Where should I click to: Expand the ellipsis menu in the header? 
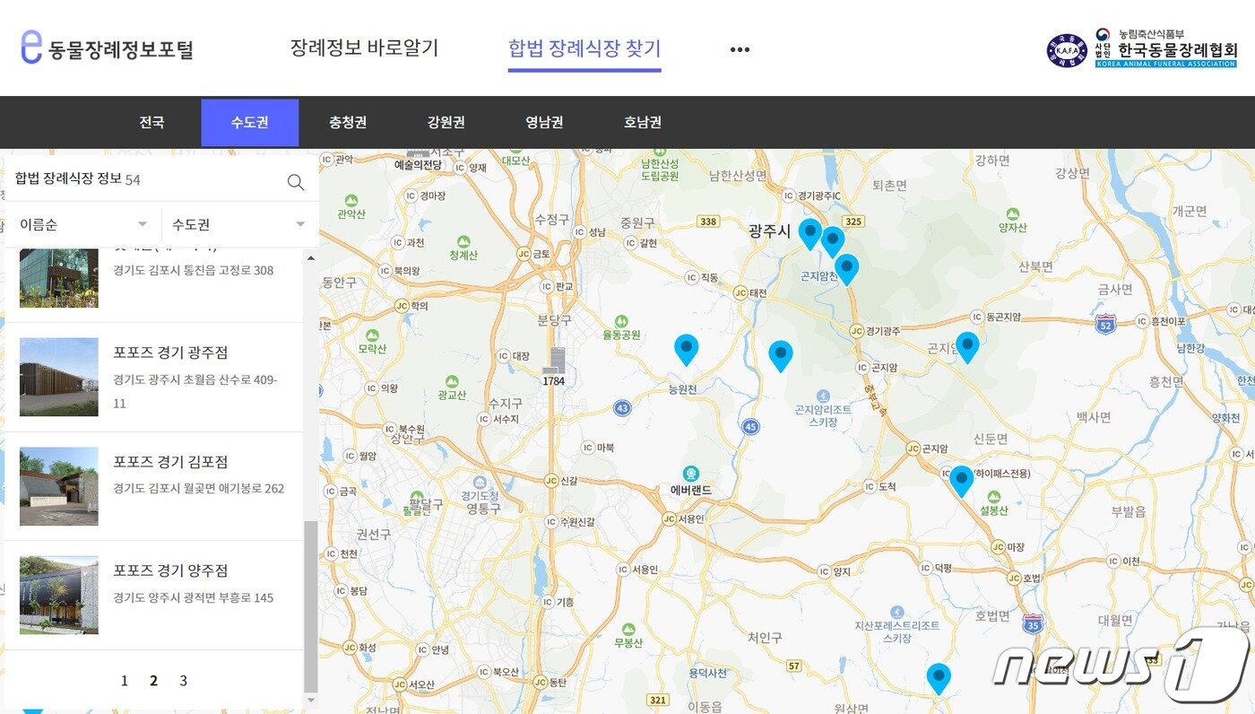point(739,48)
